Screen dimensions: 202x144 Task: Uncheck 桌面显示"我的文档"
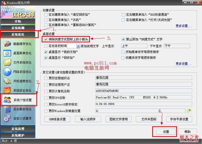pyautogui.click(x=46, y=52)
